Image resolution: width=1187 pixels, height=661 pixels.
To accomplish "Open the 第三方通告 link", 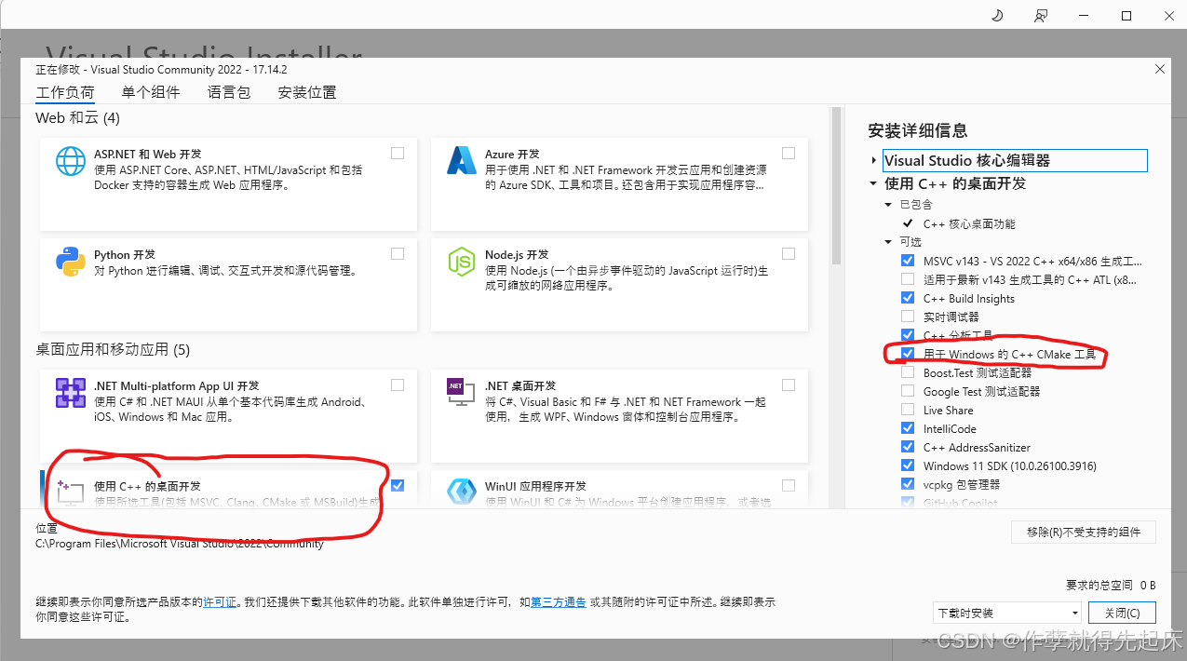I will click(559, 602).
